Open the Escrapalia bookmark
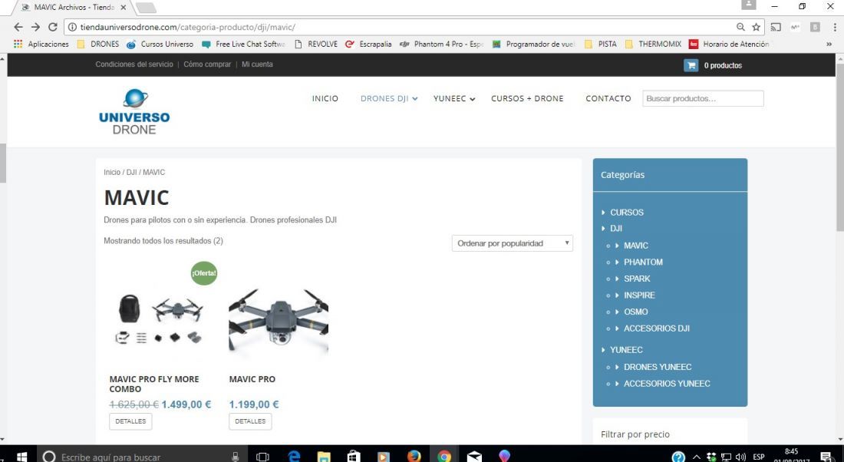This screenshot has width=844, height=462. (369, 45)
